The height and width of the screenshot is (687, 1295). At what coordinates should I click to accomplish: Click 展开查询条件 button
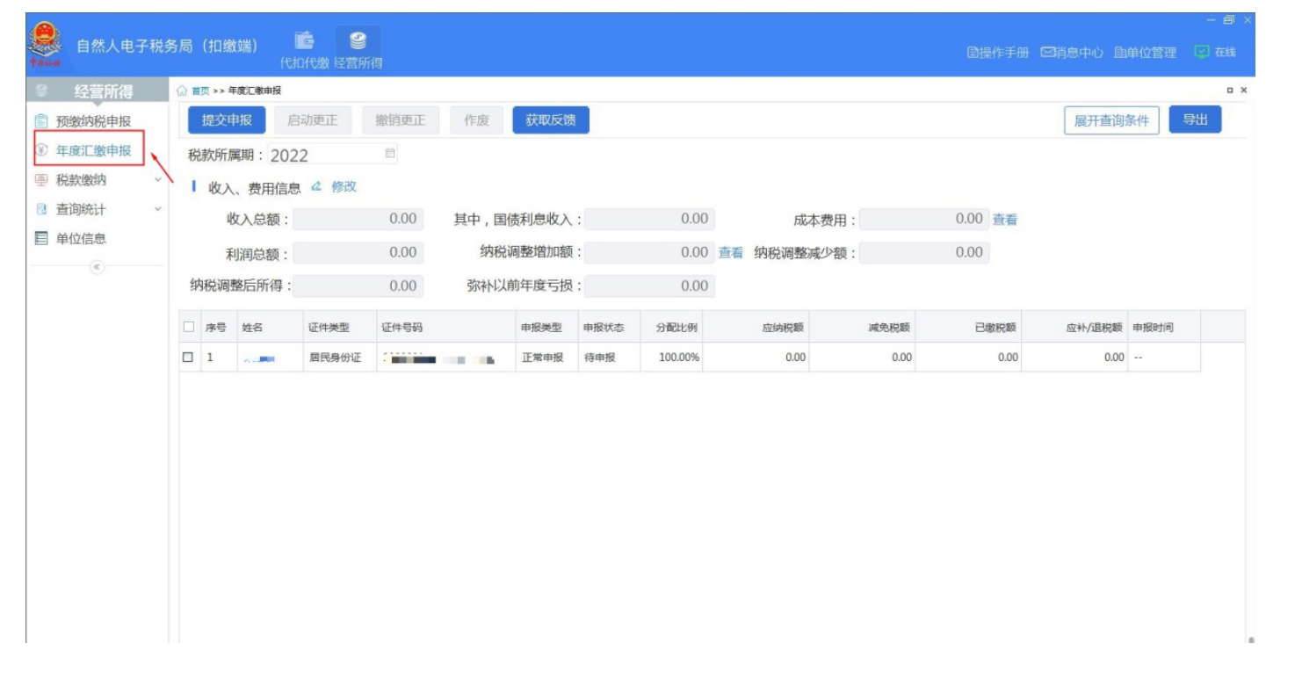1111,120
